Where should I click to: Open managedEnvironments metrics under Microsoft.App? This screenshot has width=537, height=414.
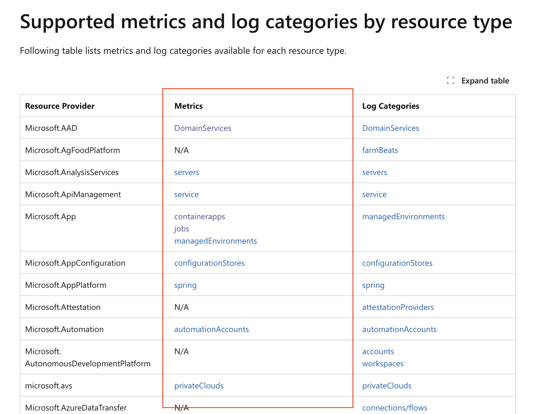coord(215,241)
